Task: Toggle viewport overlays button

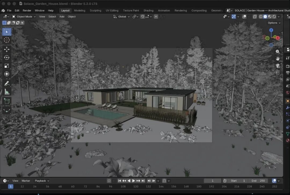Action: coord(244,17)
